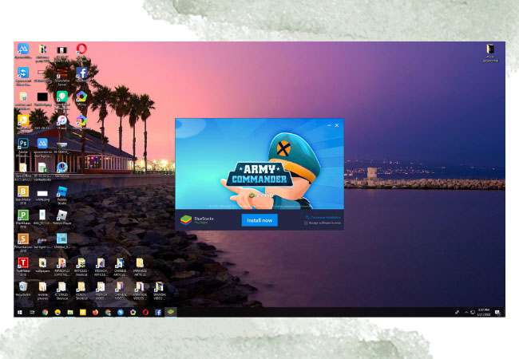Minimize the BlueStacks installer window

[328, 125]
